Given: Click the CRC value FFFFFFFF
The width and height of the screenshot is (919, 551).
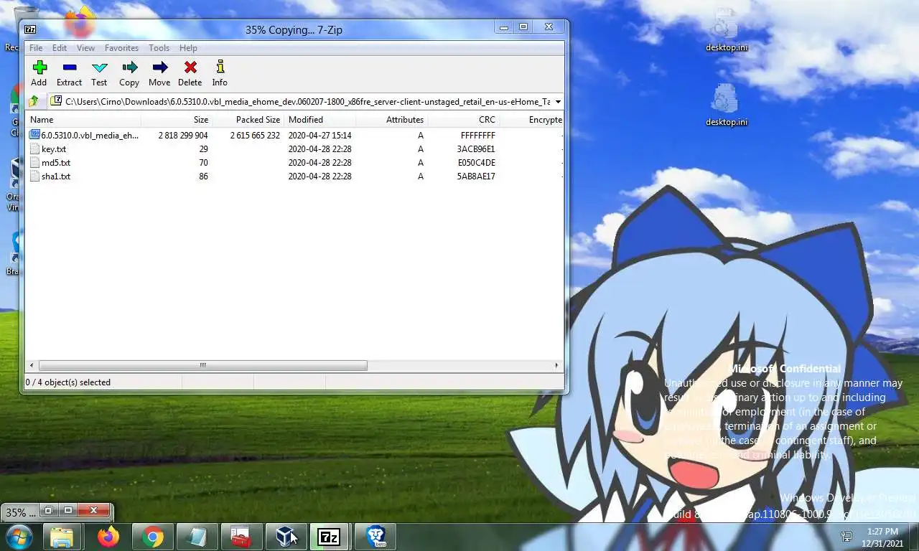Looking at the screenshot, I should pyautogui.click(x=478, y=135).
